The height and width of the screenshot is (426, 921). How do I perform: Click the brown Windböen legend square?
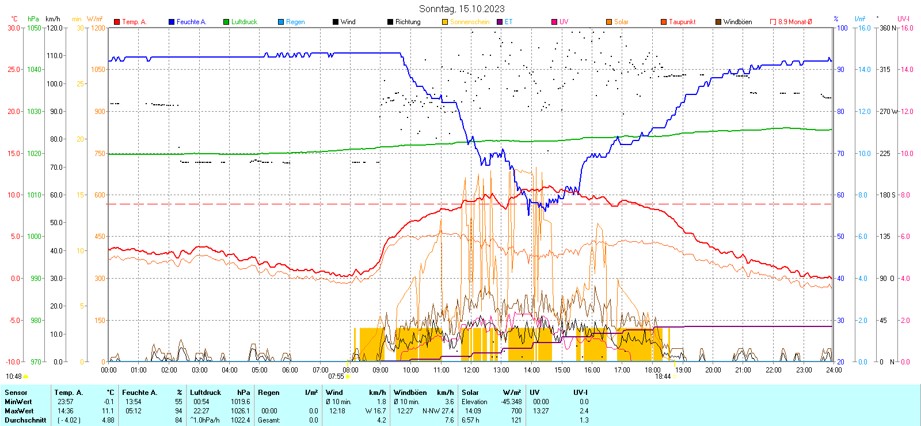(x=718, y=22)
